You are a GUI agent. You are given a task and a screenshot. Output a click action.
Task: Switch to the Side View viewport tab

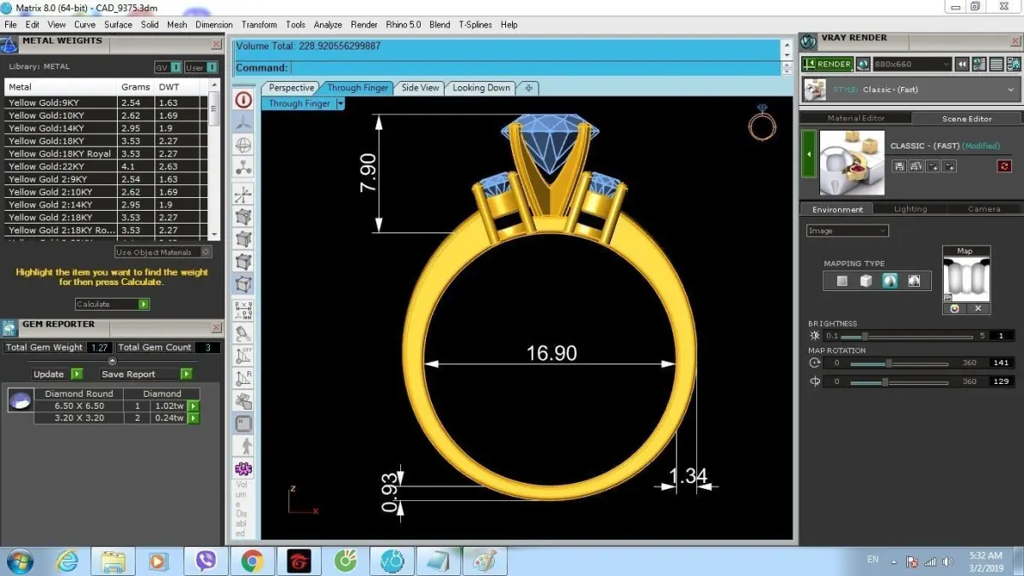pyautogui.click(x=420, y=88)
